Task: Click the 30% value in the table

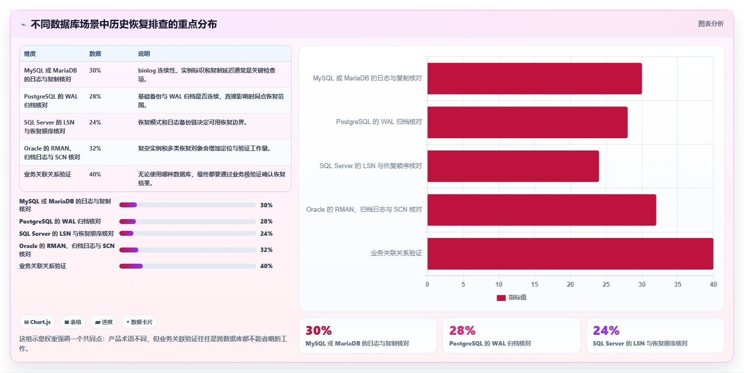Action: coord(95,71)
